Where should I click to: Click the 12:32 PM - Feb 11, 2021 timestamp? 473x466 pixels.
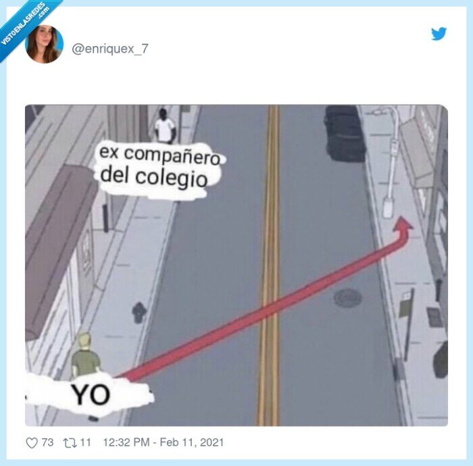164,442
